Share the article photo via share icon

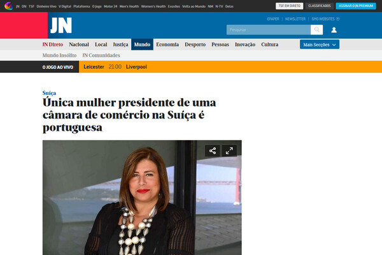point(213,151)
